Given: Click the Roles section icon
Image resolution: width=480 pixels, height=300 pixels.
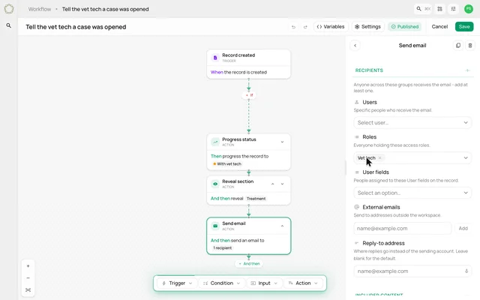Looking at the screenshot, I should [x=357, y=136].
